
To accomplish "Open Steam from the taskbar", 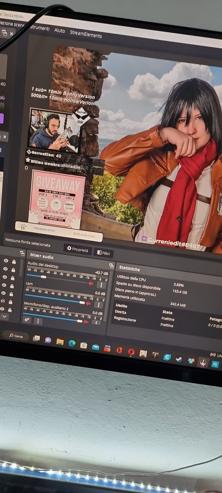I will [x=179, y=359].
